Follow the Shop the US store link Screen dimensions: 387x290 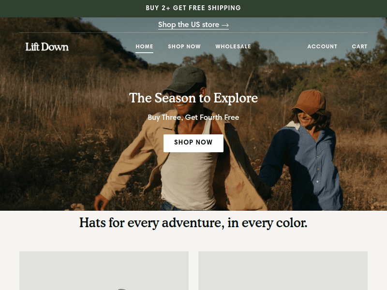point(193,25)
